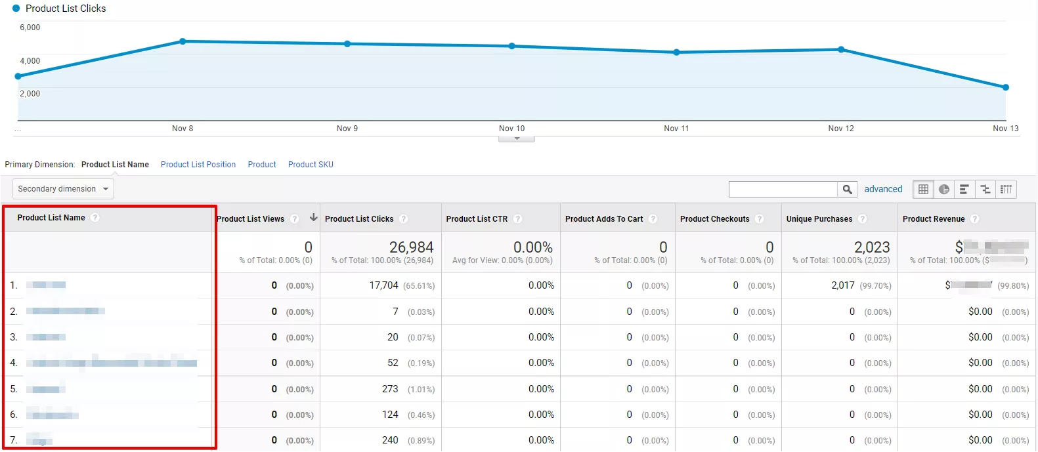Click the Nov 10 chart data point

pos(512,47)
